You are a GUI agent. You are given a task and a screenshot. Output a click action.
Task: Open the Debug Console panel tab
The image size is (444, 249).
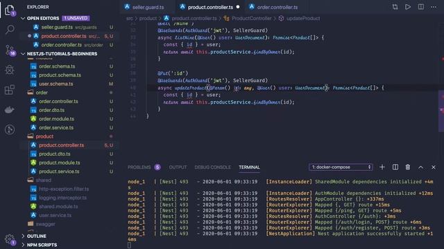pos(212,167)
